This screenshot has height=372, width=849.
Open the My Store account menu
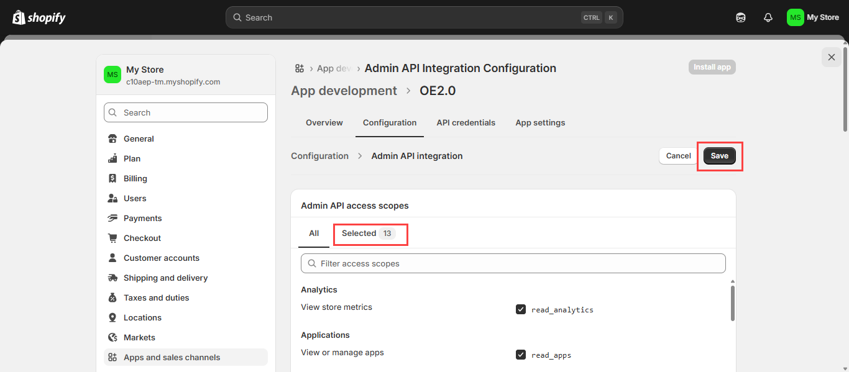tap(812, 17)
